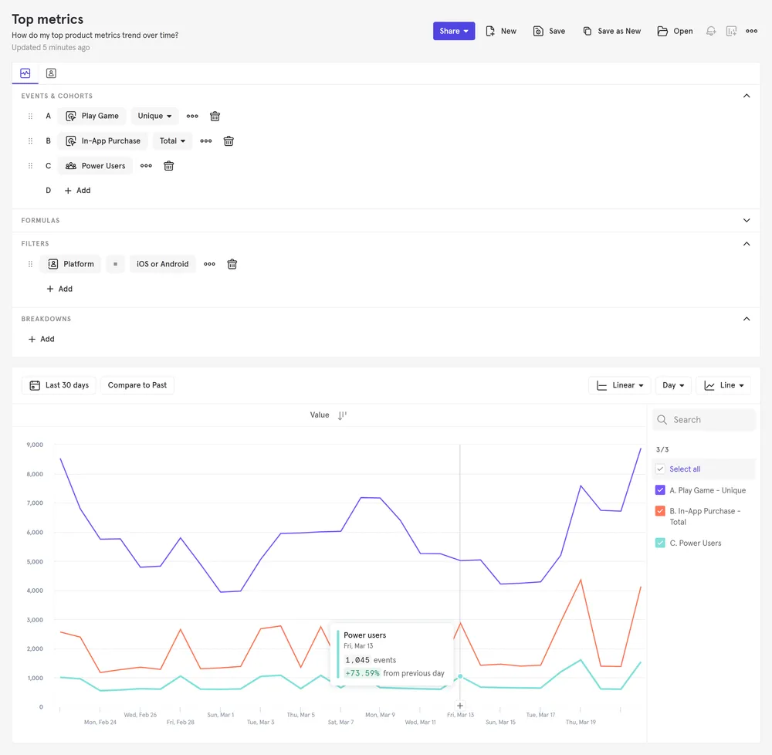Click Compare to Past

(137, 385)
